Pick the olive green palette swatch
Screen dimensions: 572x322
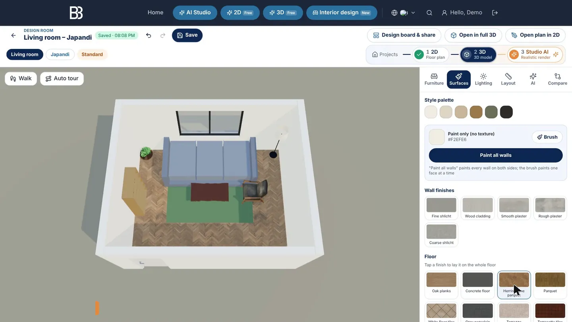pyautogui.click(x=491, y=112)
